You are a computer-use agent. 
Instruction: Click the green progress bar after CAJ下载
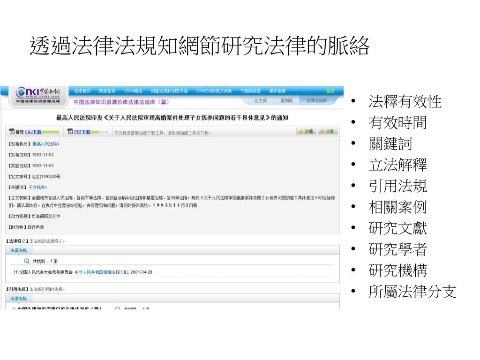click(51, 132)
